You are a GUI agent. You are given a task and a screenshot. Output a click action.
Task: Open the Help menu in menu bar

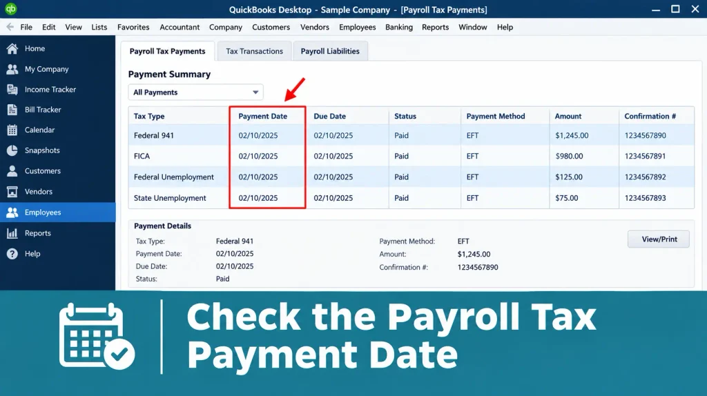point(505,27)
